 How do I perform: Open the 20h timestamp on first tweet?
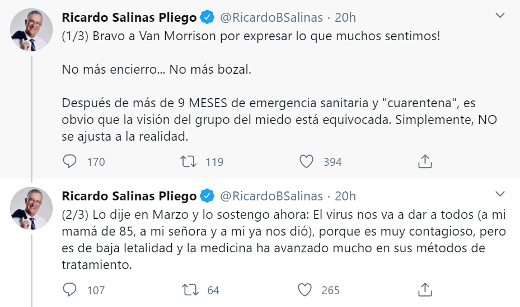(x=345, y=17)
